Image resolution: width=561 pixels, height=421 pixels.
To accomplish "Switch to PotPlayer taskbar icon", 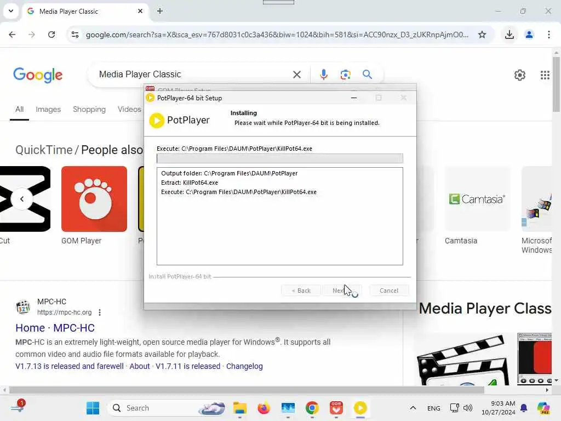I will tap(360, 408).
